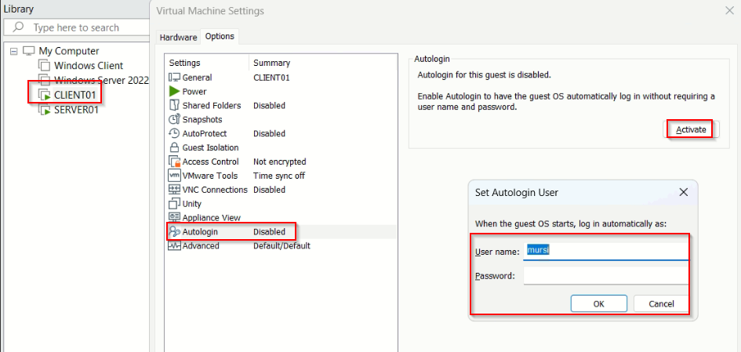
Task: Click the My Computer monitor icon
Action: coord(29,51)
